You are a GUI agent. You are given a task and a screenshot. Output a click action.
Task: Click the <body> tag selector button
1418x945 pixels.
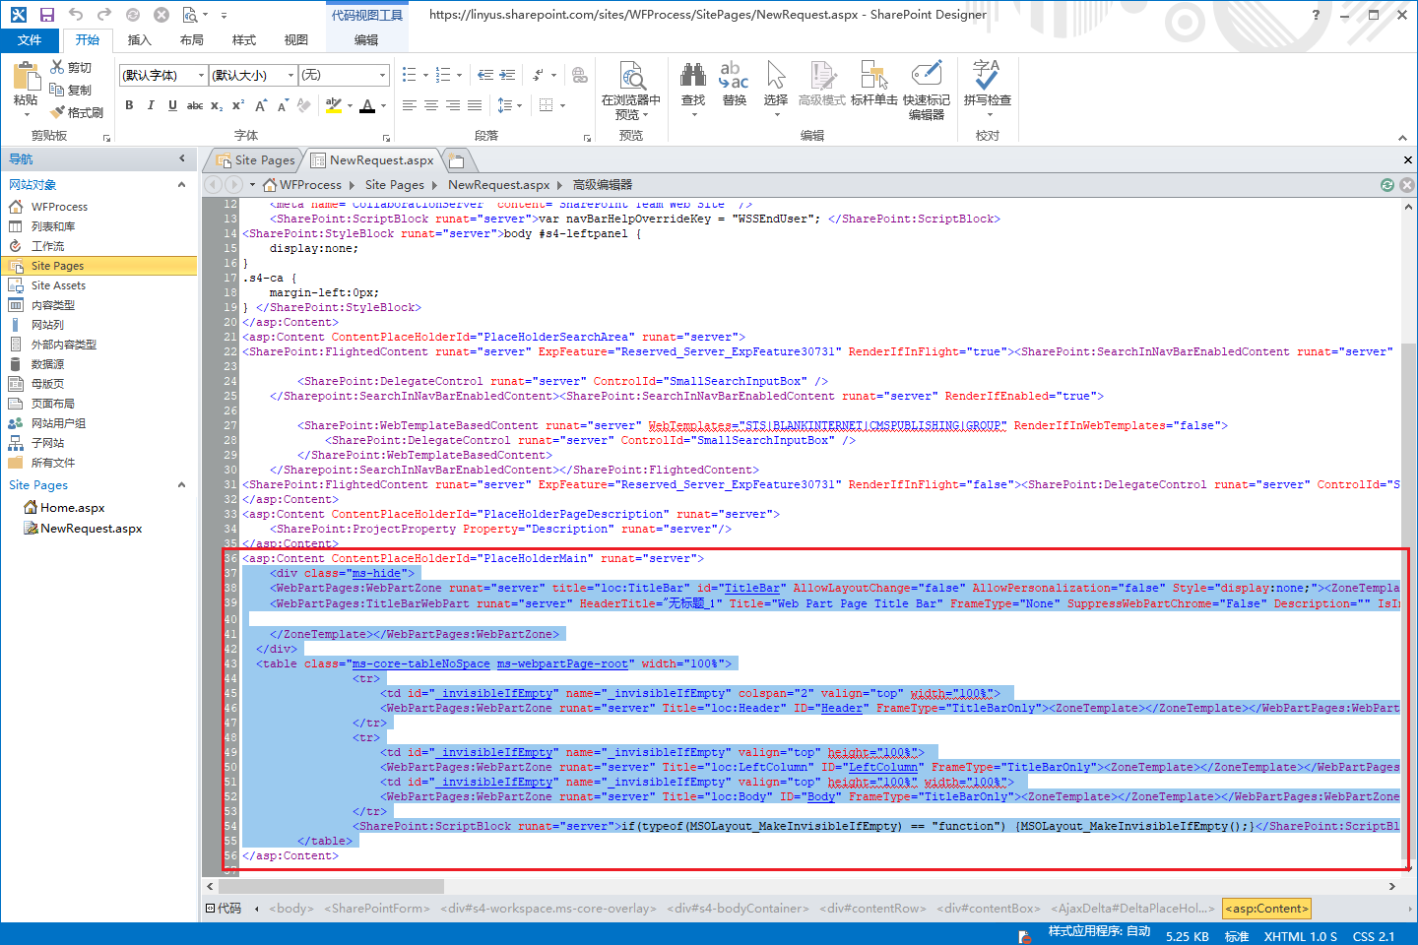click(x=291, y=909)
